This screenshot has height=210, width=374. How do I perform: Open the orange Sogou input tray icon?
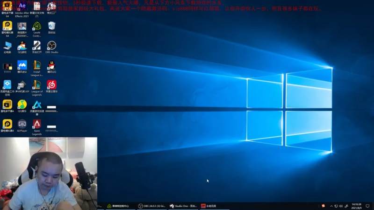[x=324, y=206]
